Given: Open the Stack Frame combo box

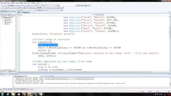Looking at the screenshot, I should (x=55, y=10).
